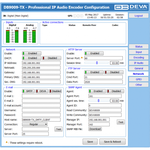Click GPI indicator 1

pos(75,16)
